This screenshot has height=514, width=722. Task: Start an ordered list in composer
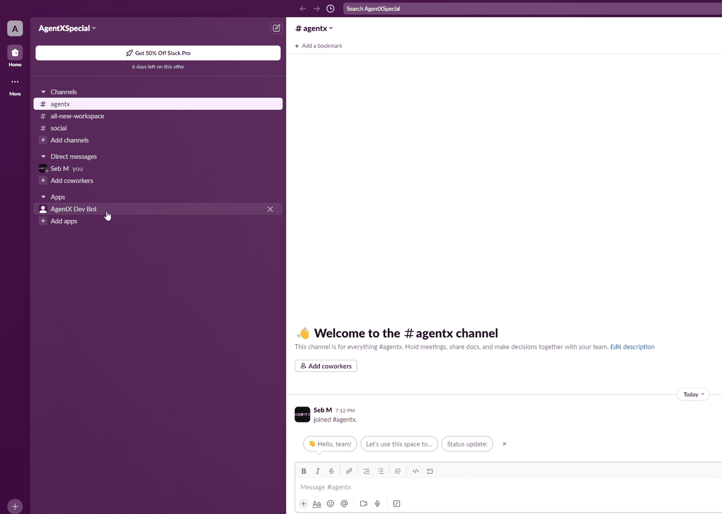[367, 471]
